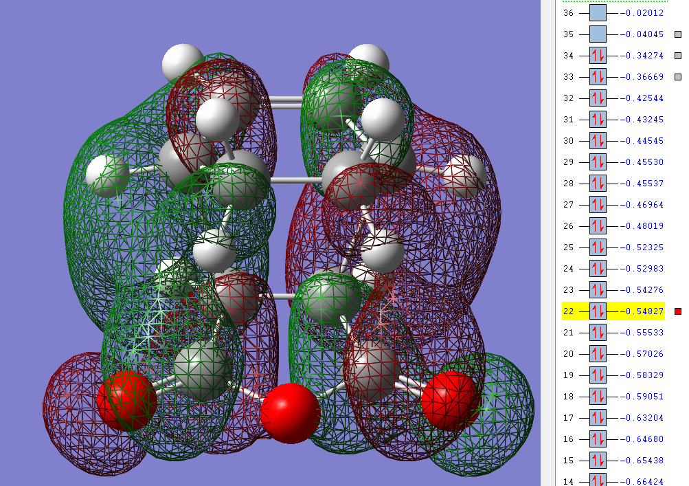The height and width of the screenshot is (486, 689).
Task: Toggle the red surface marker beside orbital 22
Action: (x=678, y=311)
